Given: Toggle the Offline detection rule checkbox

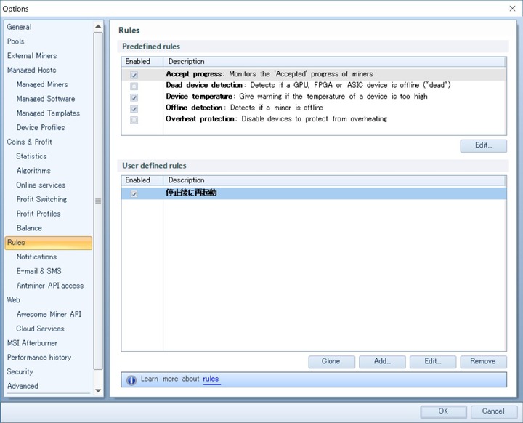Looking at the screenshot, I should point(134,109).
